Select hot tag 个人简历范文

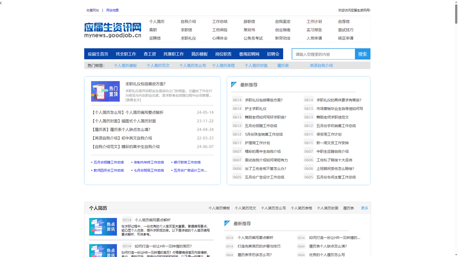click(x=158, y=65)
